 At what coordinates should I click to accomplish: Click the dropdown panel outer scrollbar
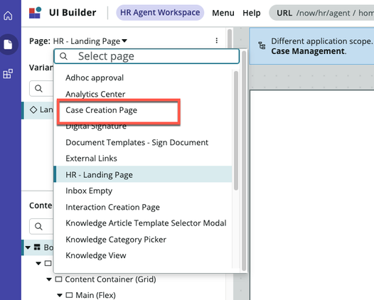[x=244, y=161]
